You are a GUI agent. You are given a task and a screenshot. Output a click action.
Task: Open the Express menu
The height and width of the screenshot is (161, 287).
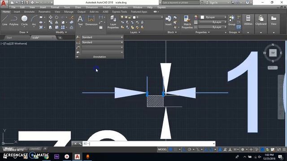[x=161, y=7]
